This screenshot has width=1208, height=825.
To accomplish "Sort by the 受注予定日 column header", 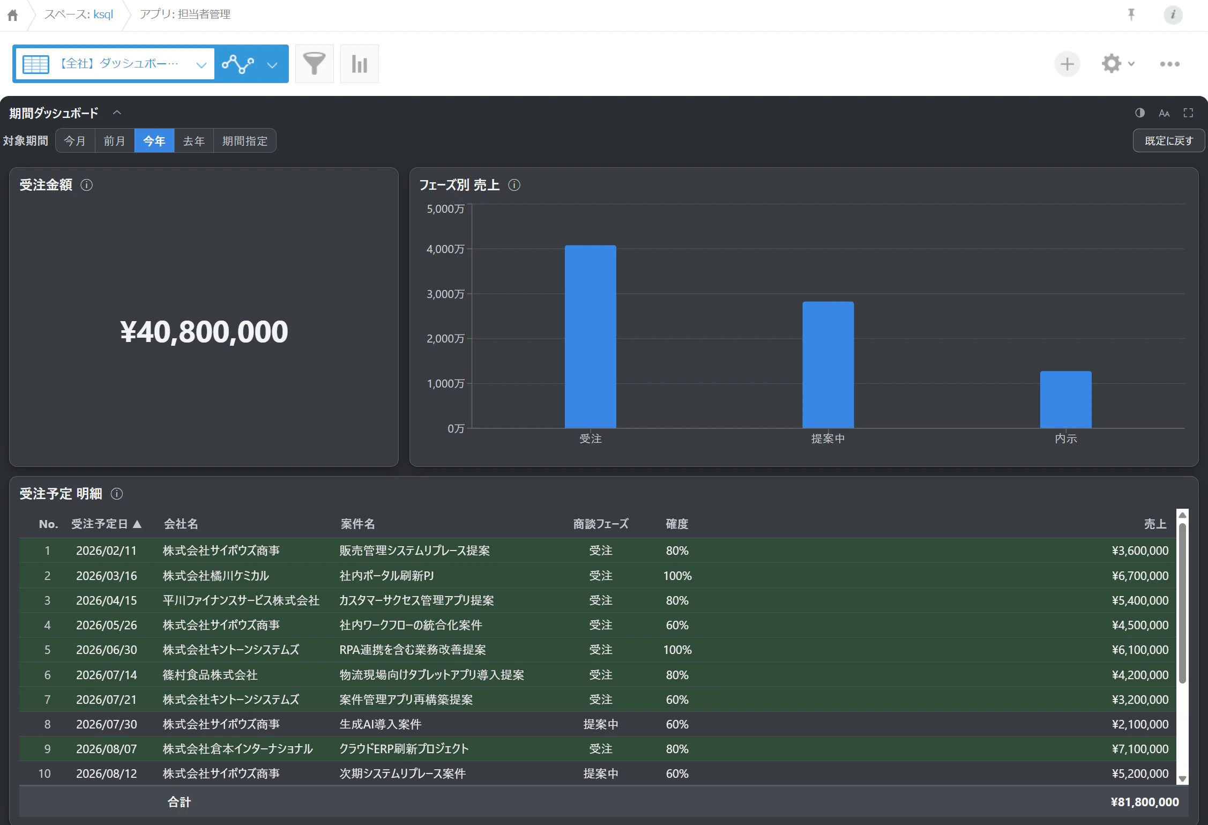I will (106, 524).
